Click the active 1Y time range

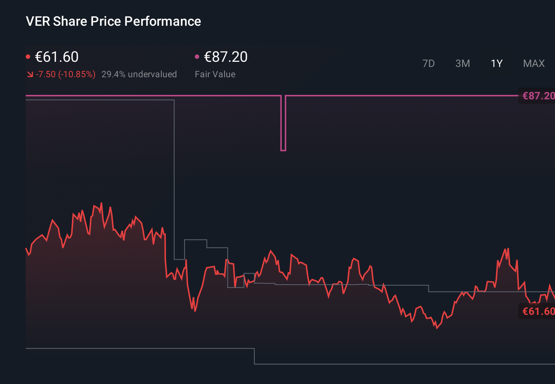[x=496, y=63]
